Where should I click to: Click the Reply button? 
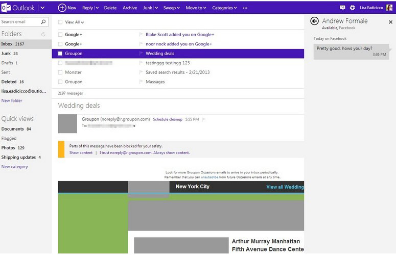click(87, 8)
